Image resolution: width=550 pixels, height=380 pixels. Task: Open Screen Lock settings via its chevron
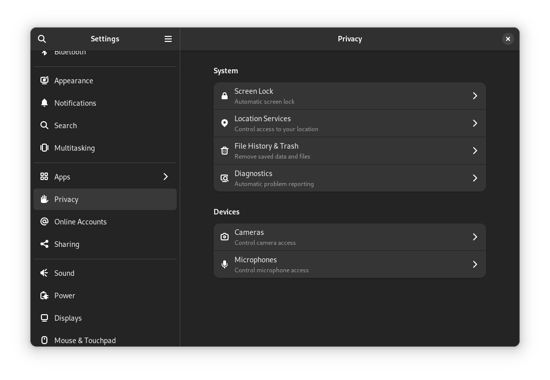point(475,96)
